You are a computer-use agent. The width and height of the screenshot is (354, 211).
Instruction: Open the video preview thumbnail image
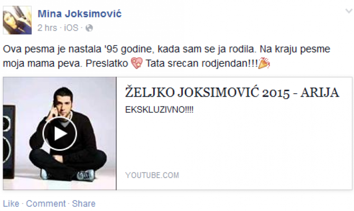pyautogui.click(x=60, y=133)
